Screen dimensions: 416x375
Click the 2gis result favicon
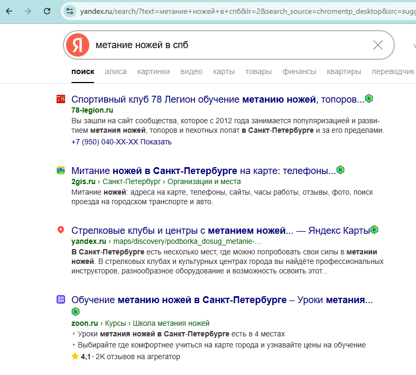[61, 170]
